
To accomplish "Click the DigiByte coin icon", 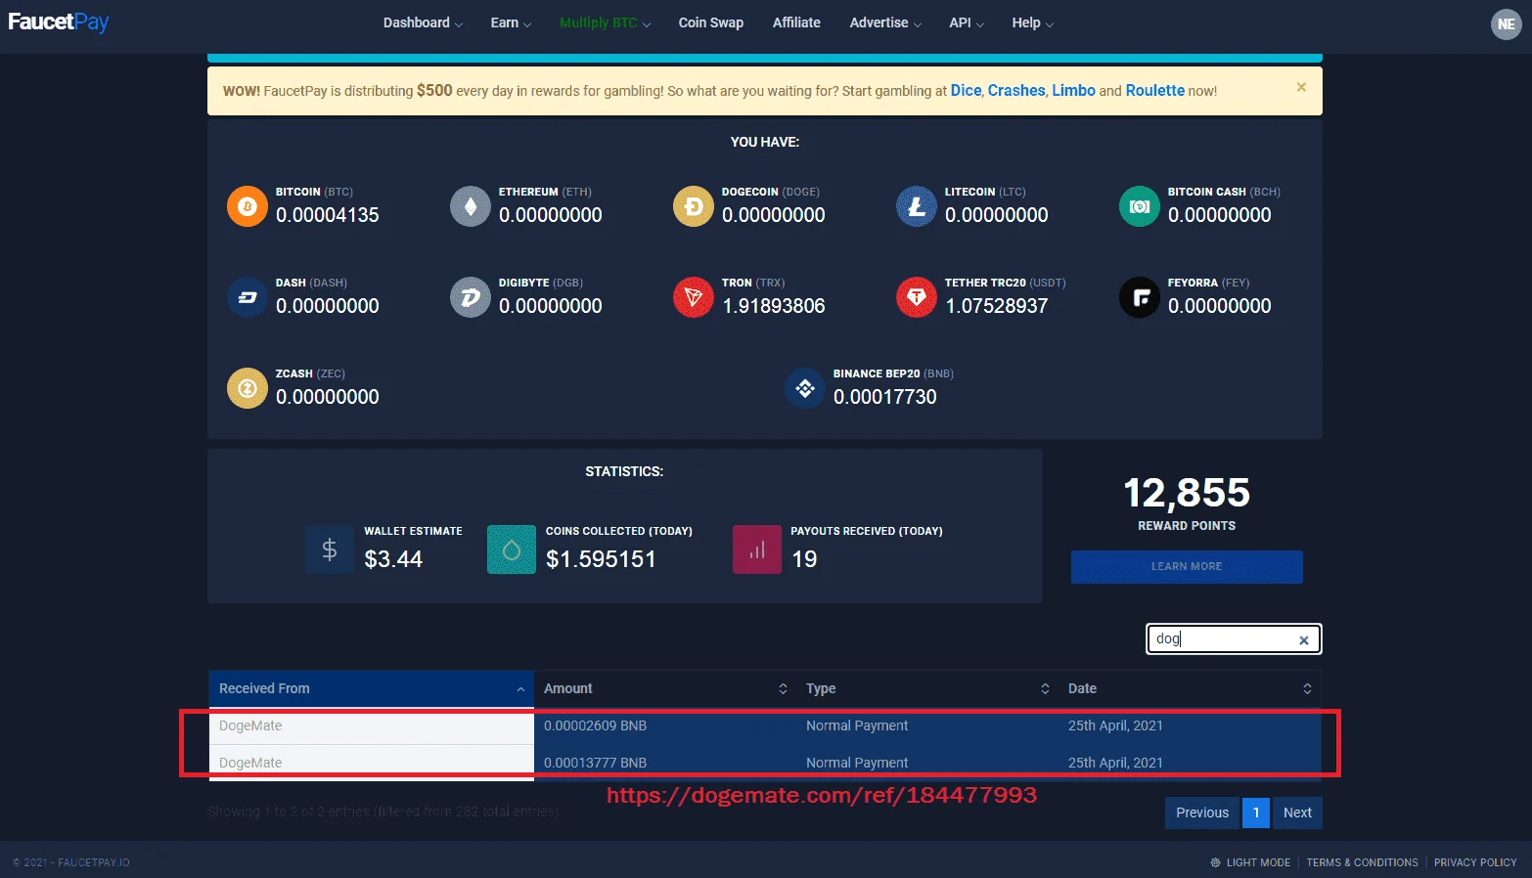I will [471, 297].
